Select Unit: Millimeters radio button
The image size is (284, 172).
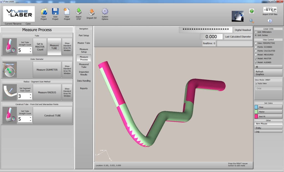click(256, 32)
